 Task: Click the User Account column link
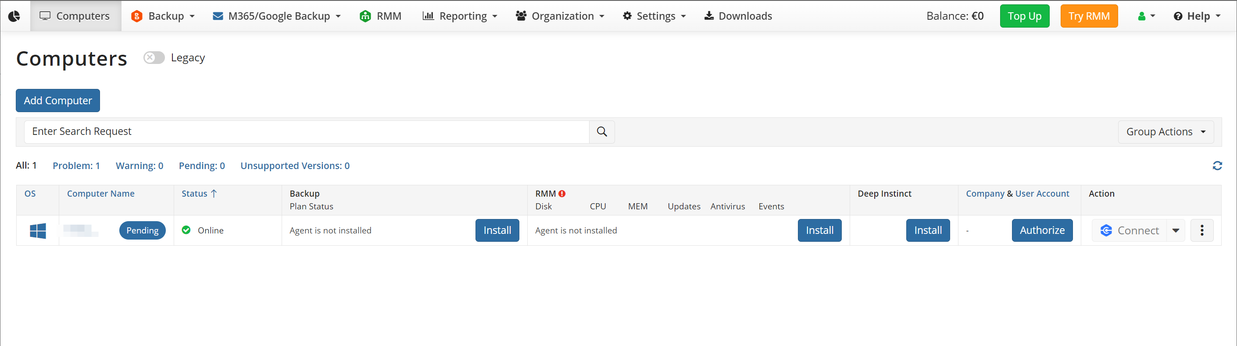click(x=1042, y=194)
